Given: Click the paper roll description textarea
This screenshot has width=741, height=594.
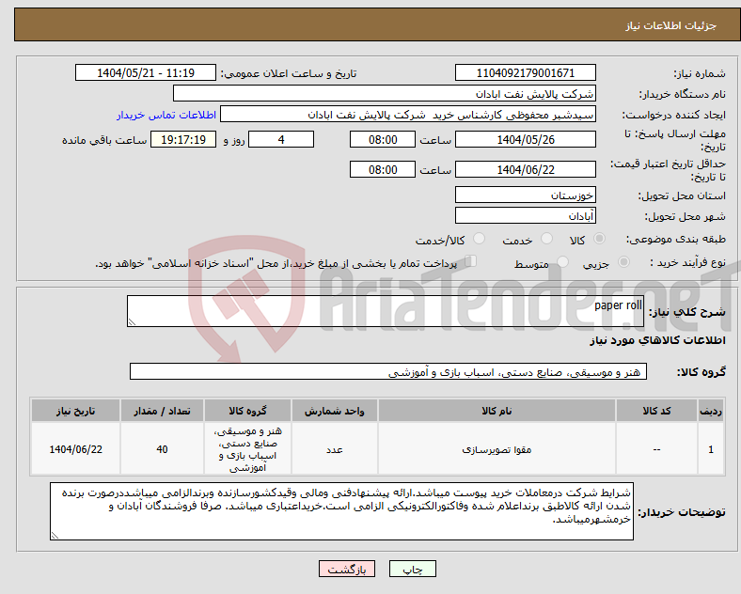Looking at the screenshot, I should [386, 311].
